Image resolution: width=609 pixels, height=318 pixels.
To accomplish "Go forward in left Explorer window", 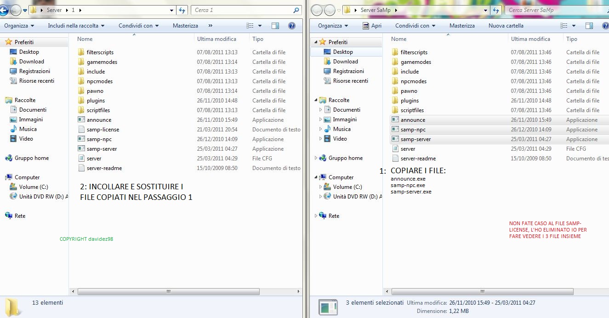I will 16,10.
